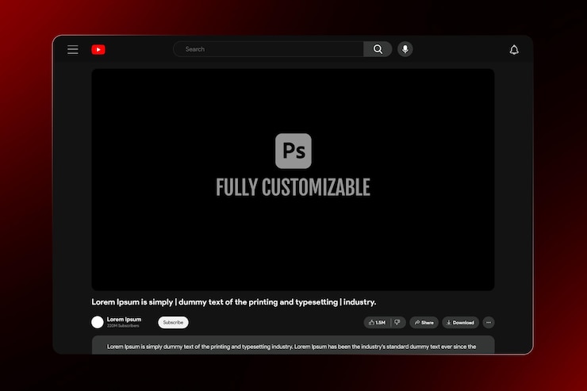This screenshot has height=391, width=587.
Task: Click the Subscribe button
Action: (173, 322)
